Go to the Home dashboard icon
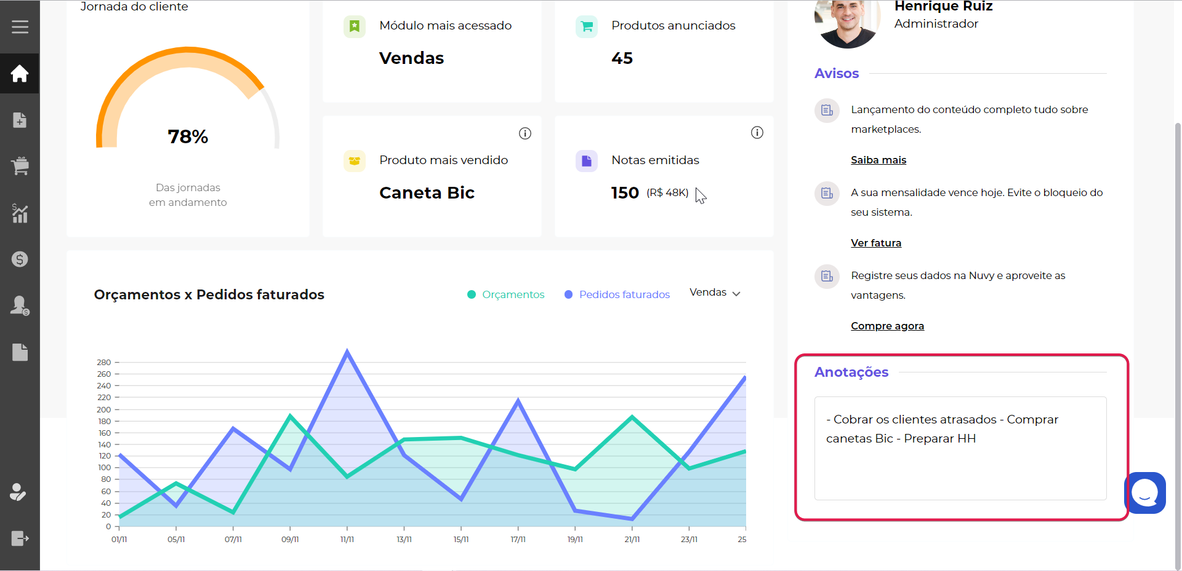The height and width of the screenshot is (571, 1182). pyautogui.click(x=20, y=74)
